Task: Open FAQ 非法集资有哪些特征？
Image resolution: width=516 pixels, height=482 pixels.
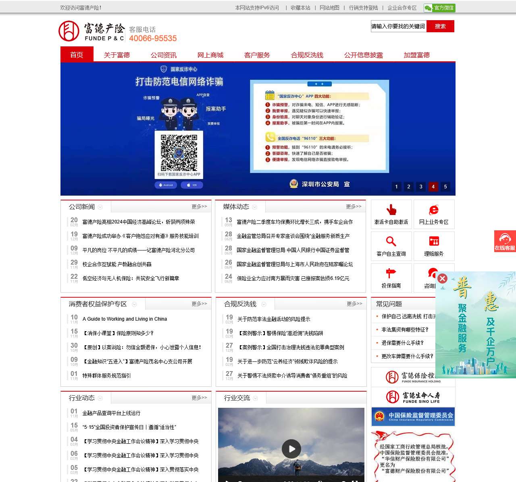Action: pyautogui.click(x=405, y=330)
